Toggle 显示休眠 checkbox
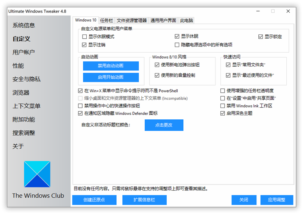Image resolution: width=303 pixels, height=214 pixels. pos(177,36)
